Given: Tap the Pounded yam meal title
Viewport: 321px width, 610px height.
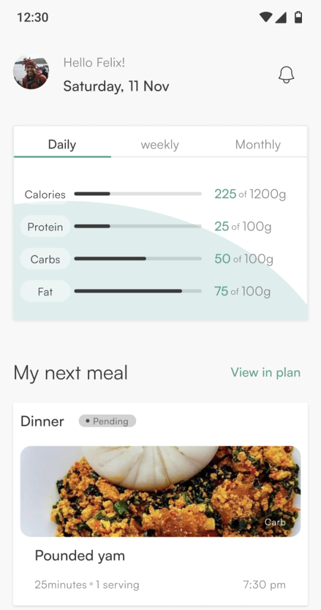Looking at the screenshot, I should (x=80, y=556).
